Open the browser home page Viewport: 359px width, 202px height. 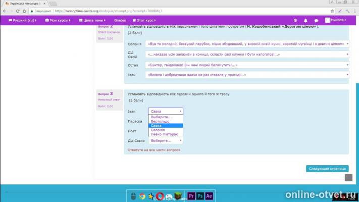[24, 11]
